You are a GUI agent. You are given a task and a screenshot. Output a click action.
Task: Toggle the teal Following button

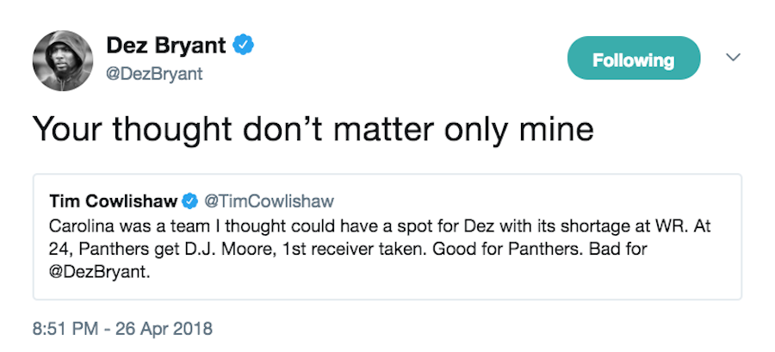coord(633,60)
